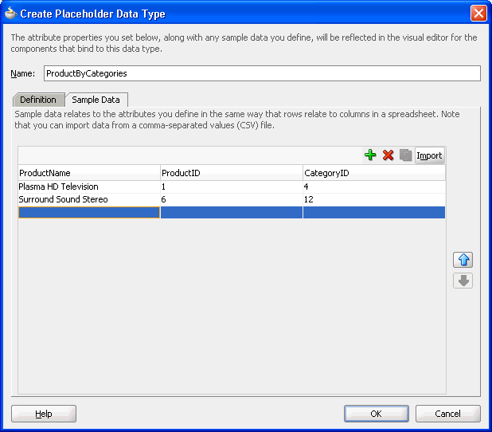
Task: Close the Create Placeholder Data Type dialog
Action: tap(478, 14)
